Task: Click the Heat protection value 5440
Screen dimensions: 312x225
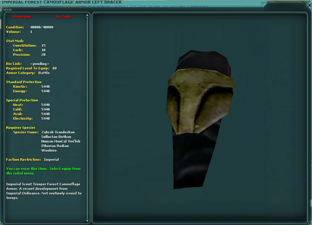Action: (x=45, y=105)
